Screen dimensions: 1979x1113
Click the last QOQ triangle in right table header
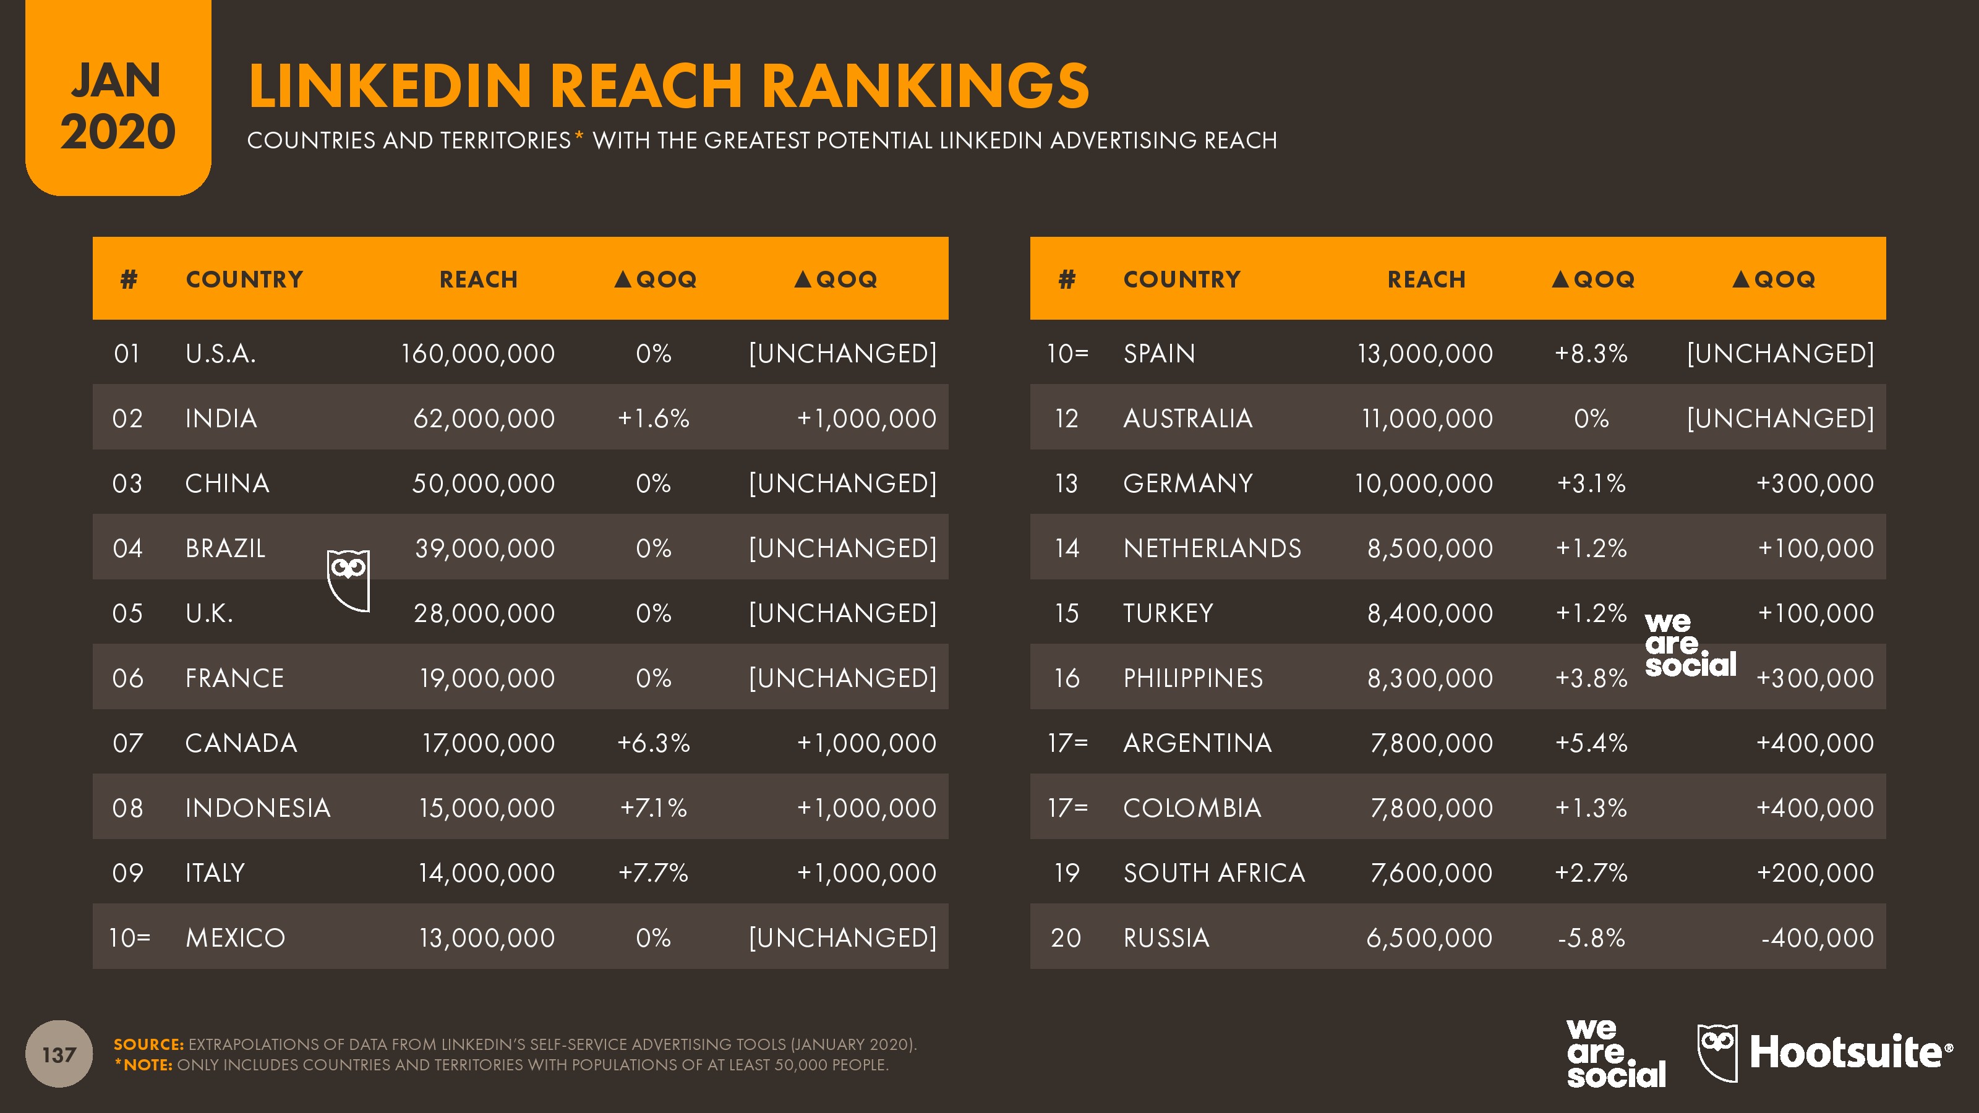1741,278
